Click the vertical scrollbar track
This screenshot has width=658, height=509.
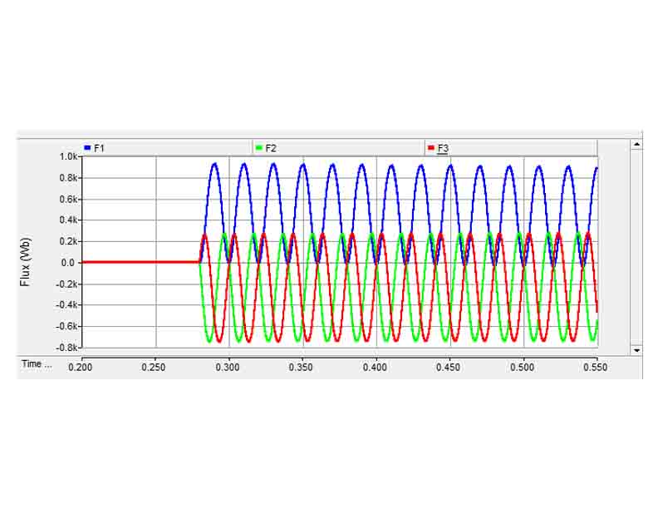(636, 250)
